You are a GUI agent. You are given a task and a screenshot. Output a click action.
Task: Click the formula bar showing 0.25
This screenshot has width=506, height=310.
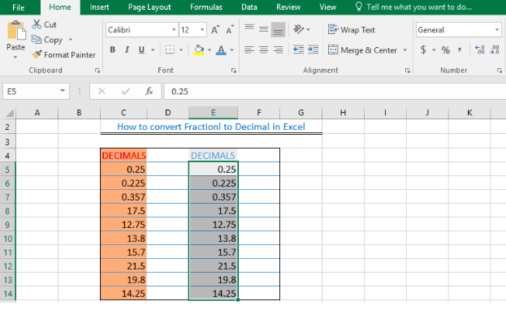[335, 91]
